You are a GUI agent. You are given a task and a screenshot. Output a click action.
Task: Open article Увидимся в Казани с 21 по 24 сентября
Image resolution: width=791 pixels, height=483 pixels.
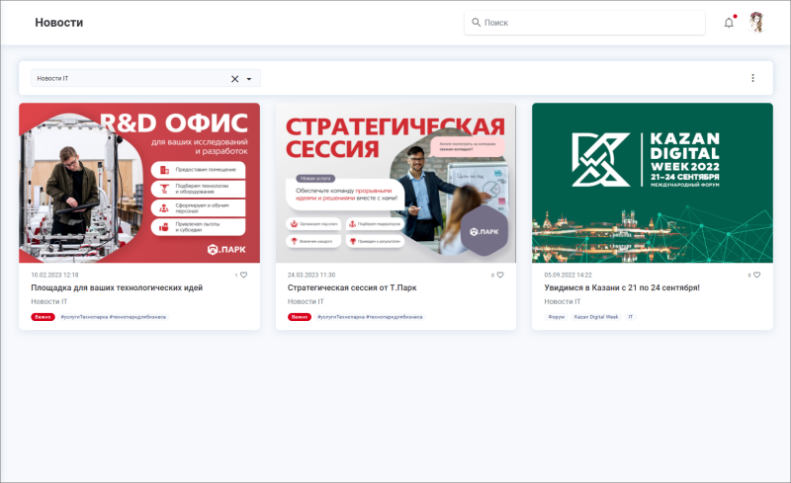622,287
